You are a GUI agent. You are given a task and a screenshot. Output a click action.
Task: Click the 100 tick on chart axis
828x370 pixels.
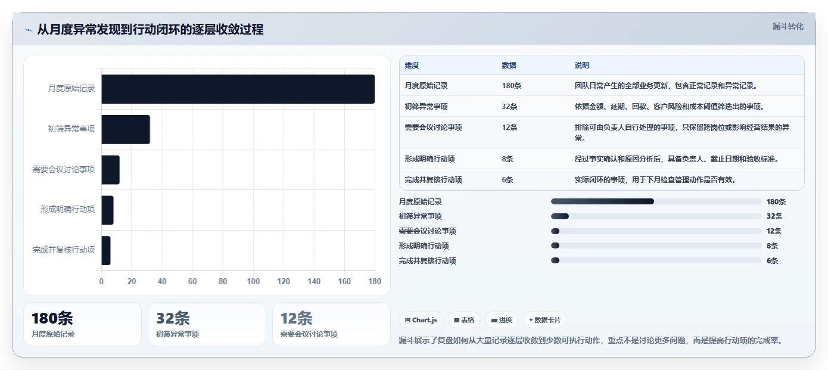[253, 282]
